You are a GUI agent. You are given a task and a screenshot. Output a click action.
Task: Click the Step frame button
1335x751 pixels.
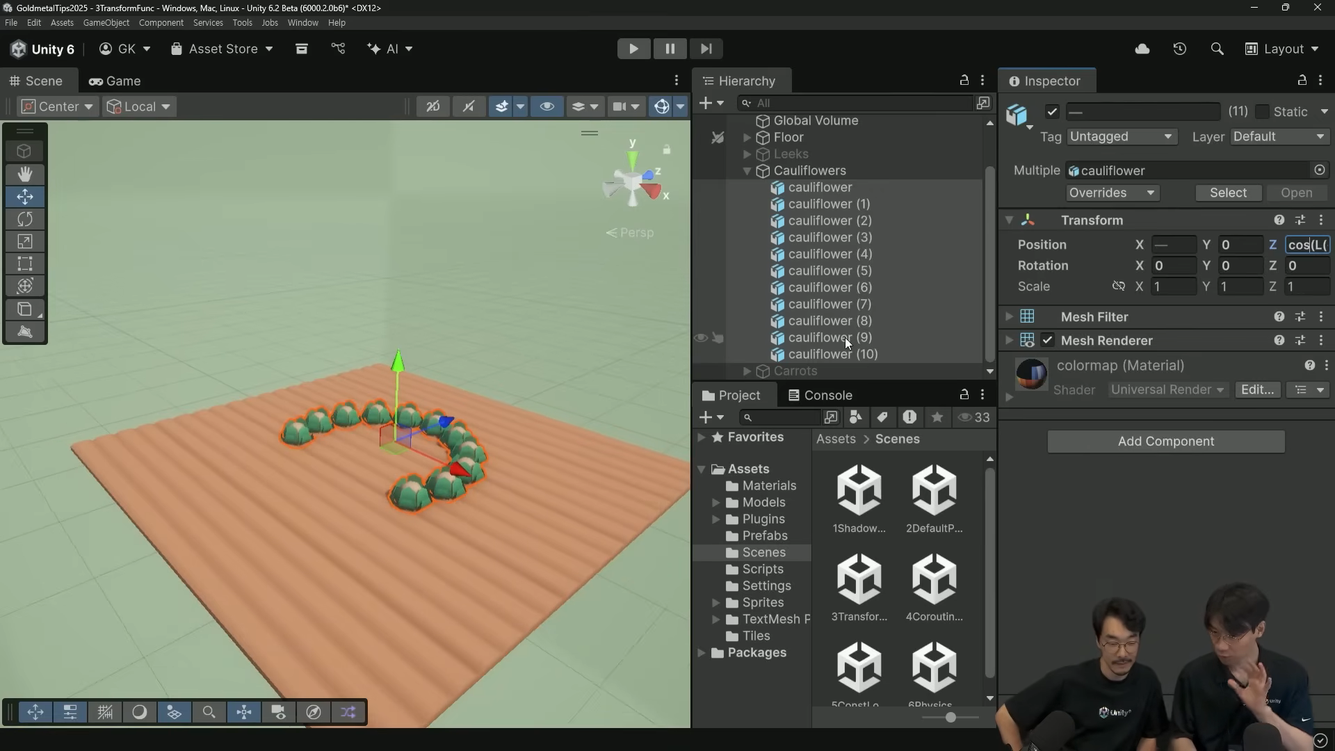pos(706,49)
